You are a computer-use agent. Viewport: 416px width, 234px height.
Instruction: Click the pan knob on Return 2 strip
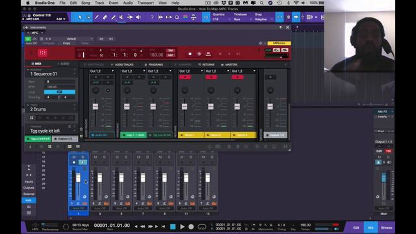click(211, 90)
